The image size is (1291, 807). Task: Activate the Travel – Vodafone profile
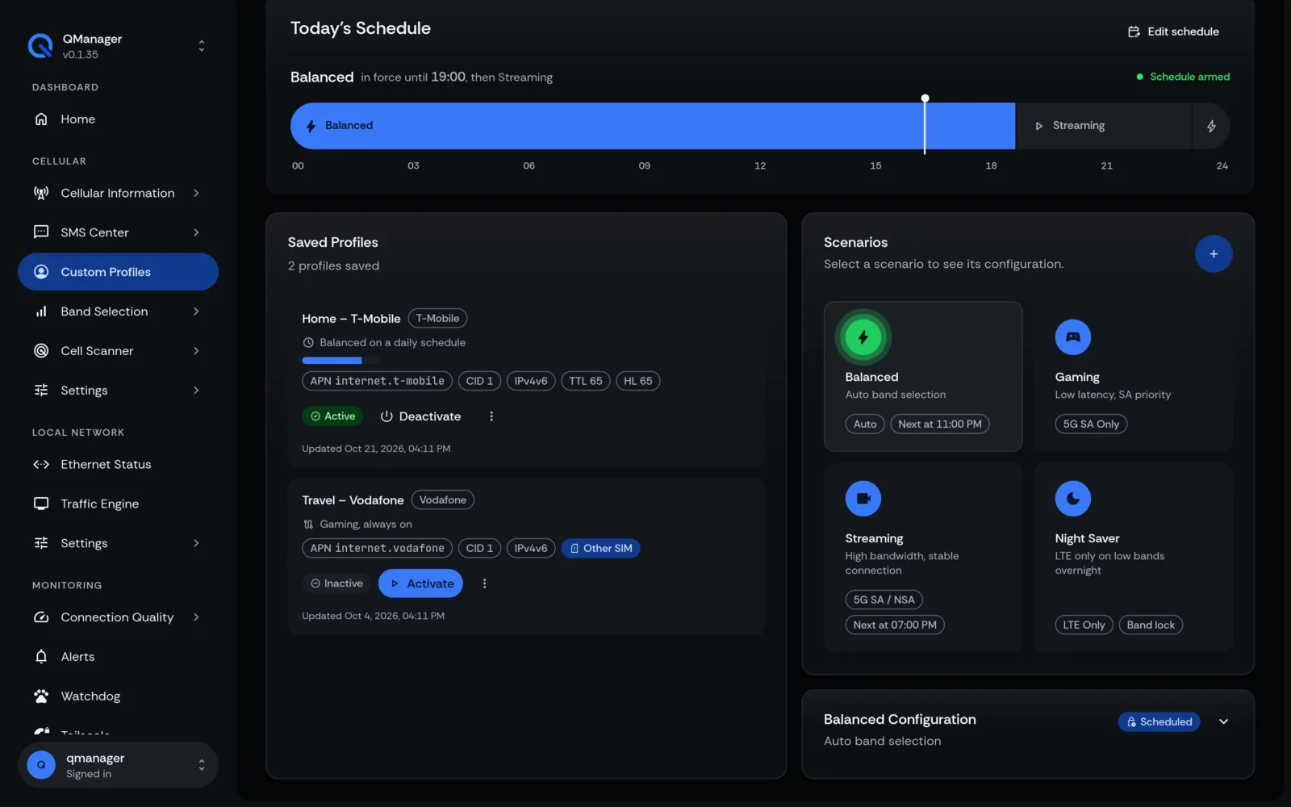pos(420,583)
